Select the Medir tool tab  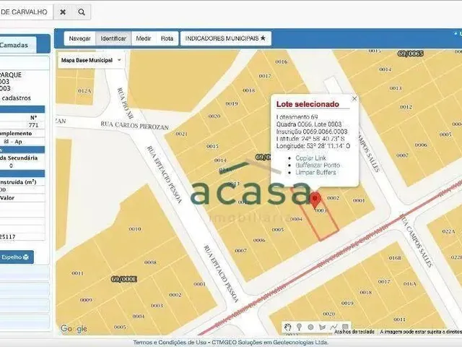[x=144, y=38]
